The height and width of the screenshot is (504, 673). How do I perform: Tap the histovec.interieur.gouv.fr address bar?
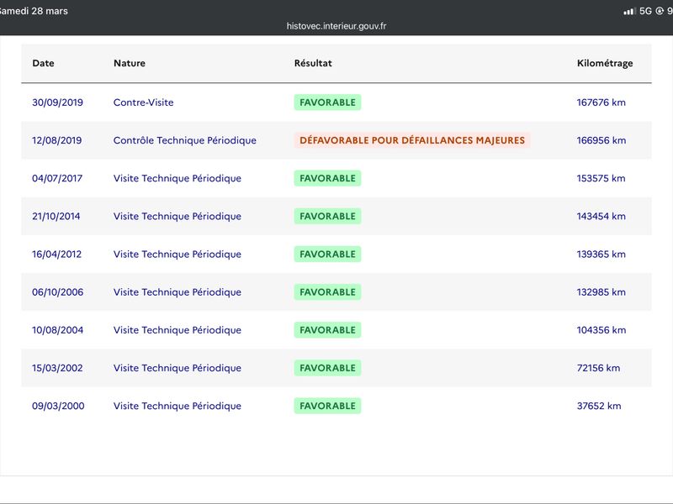tap(336, 26)
